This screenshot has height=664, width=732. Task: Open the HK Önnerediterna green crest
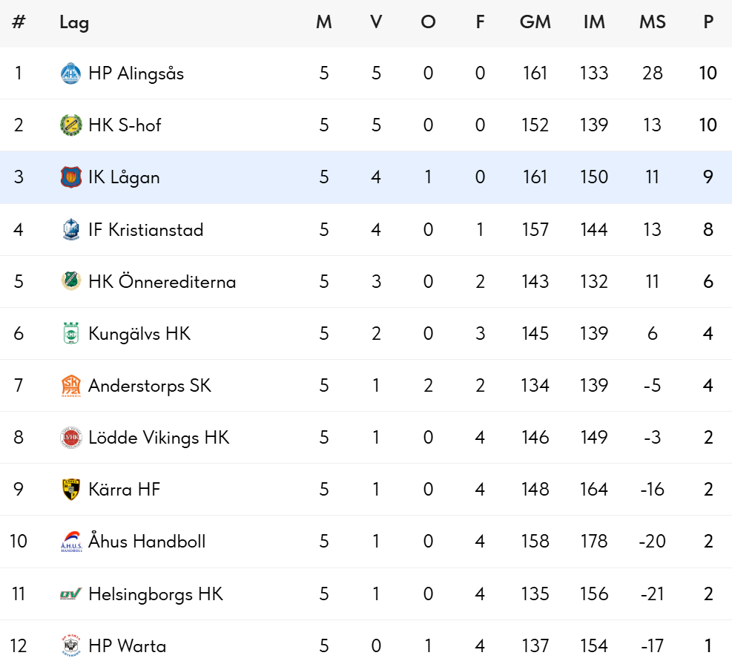pyautogui.click(x=70, y=282)
